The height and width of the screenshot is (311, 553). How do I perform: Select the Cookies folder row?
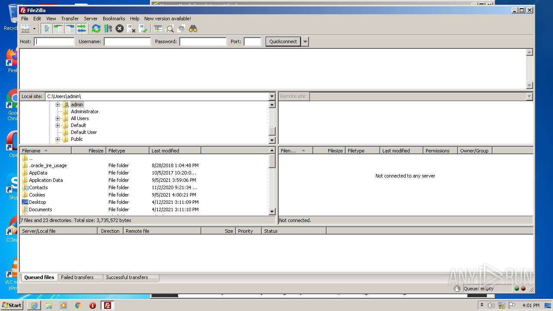(x=144, y=195)
